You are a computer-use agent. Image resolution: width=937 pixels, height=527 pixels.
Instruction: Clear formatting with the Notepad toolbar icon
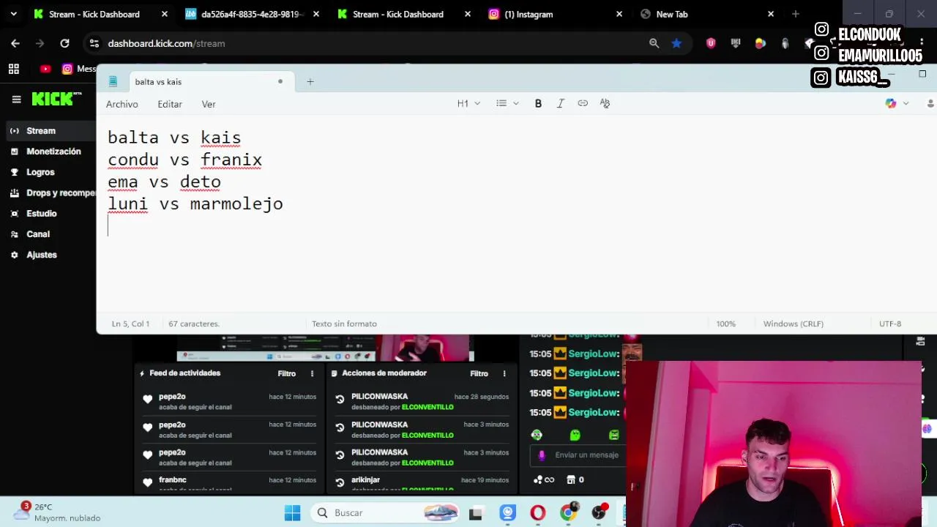[605, 104]
